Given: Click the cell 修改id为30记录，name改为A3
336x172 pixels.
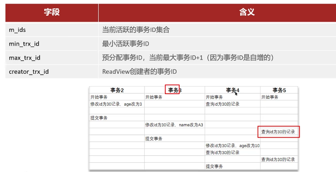Looking at the screenshot, I should pos(174,125).
